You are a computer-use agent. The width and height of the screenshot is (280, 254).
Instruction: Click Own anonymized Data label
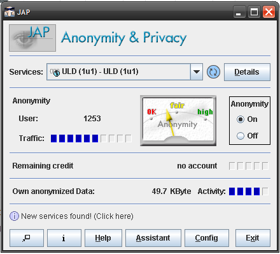point(53,191)
